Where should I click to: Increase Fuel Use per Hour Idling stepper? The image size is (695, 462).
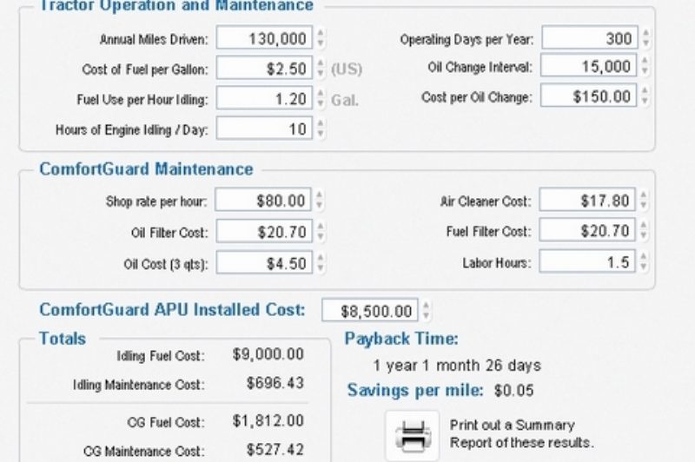coord(321,93)
